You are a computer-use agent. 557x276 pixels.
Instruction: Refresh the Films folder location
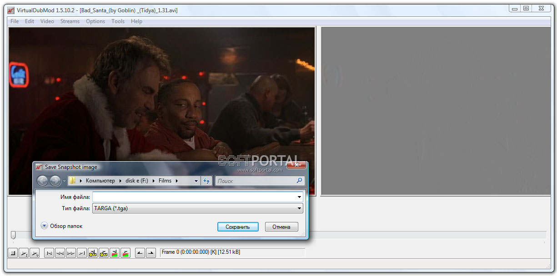[206, 181]
